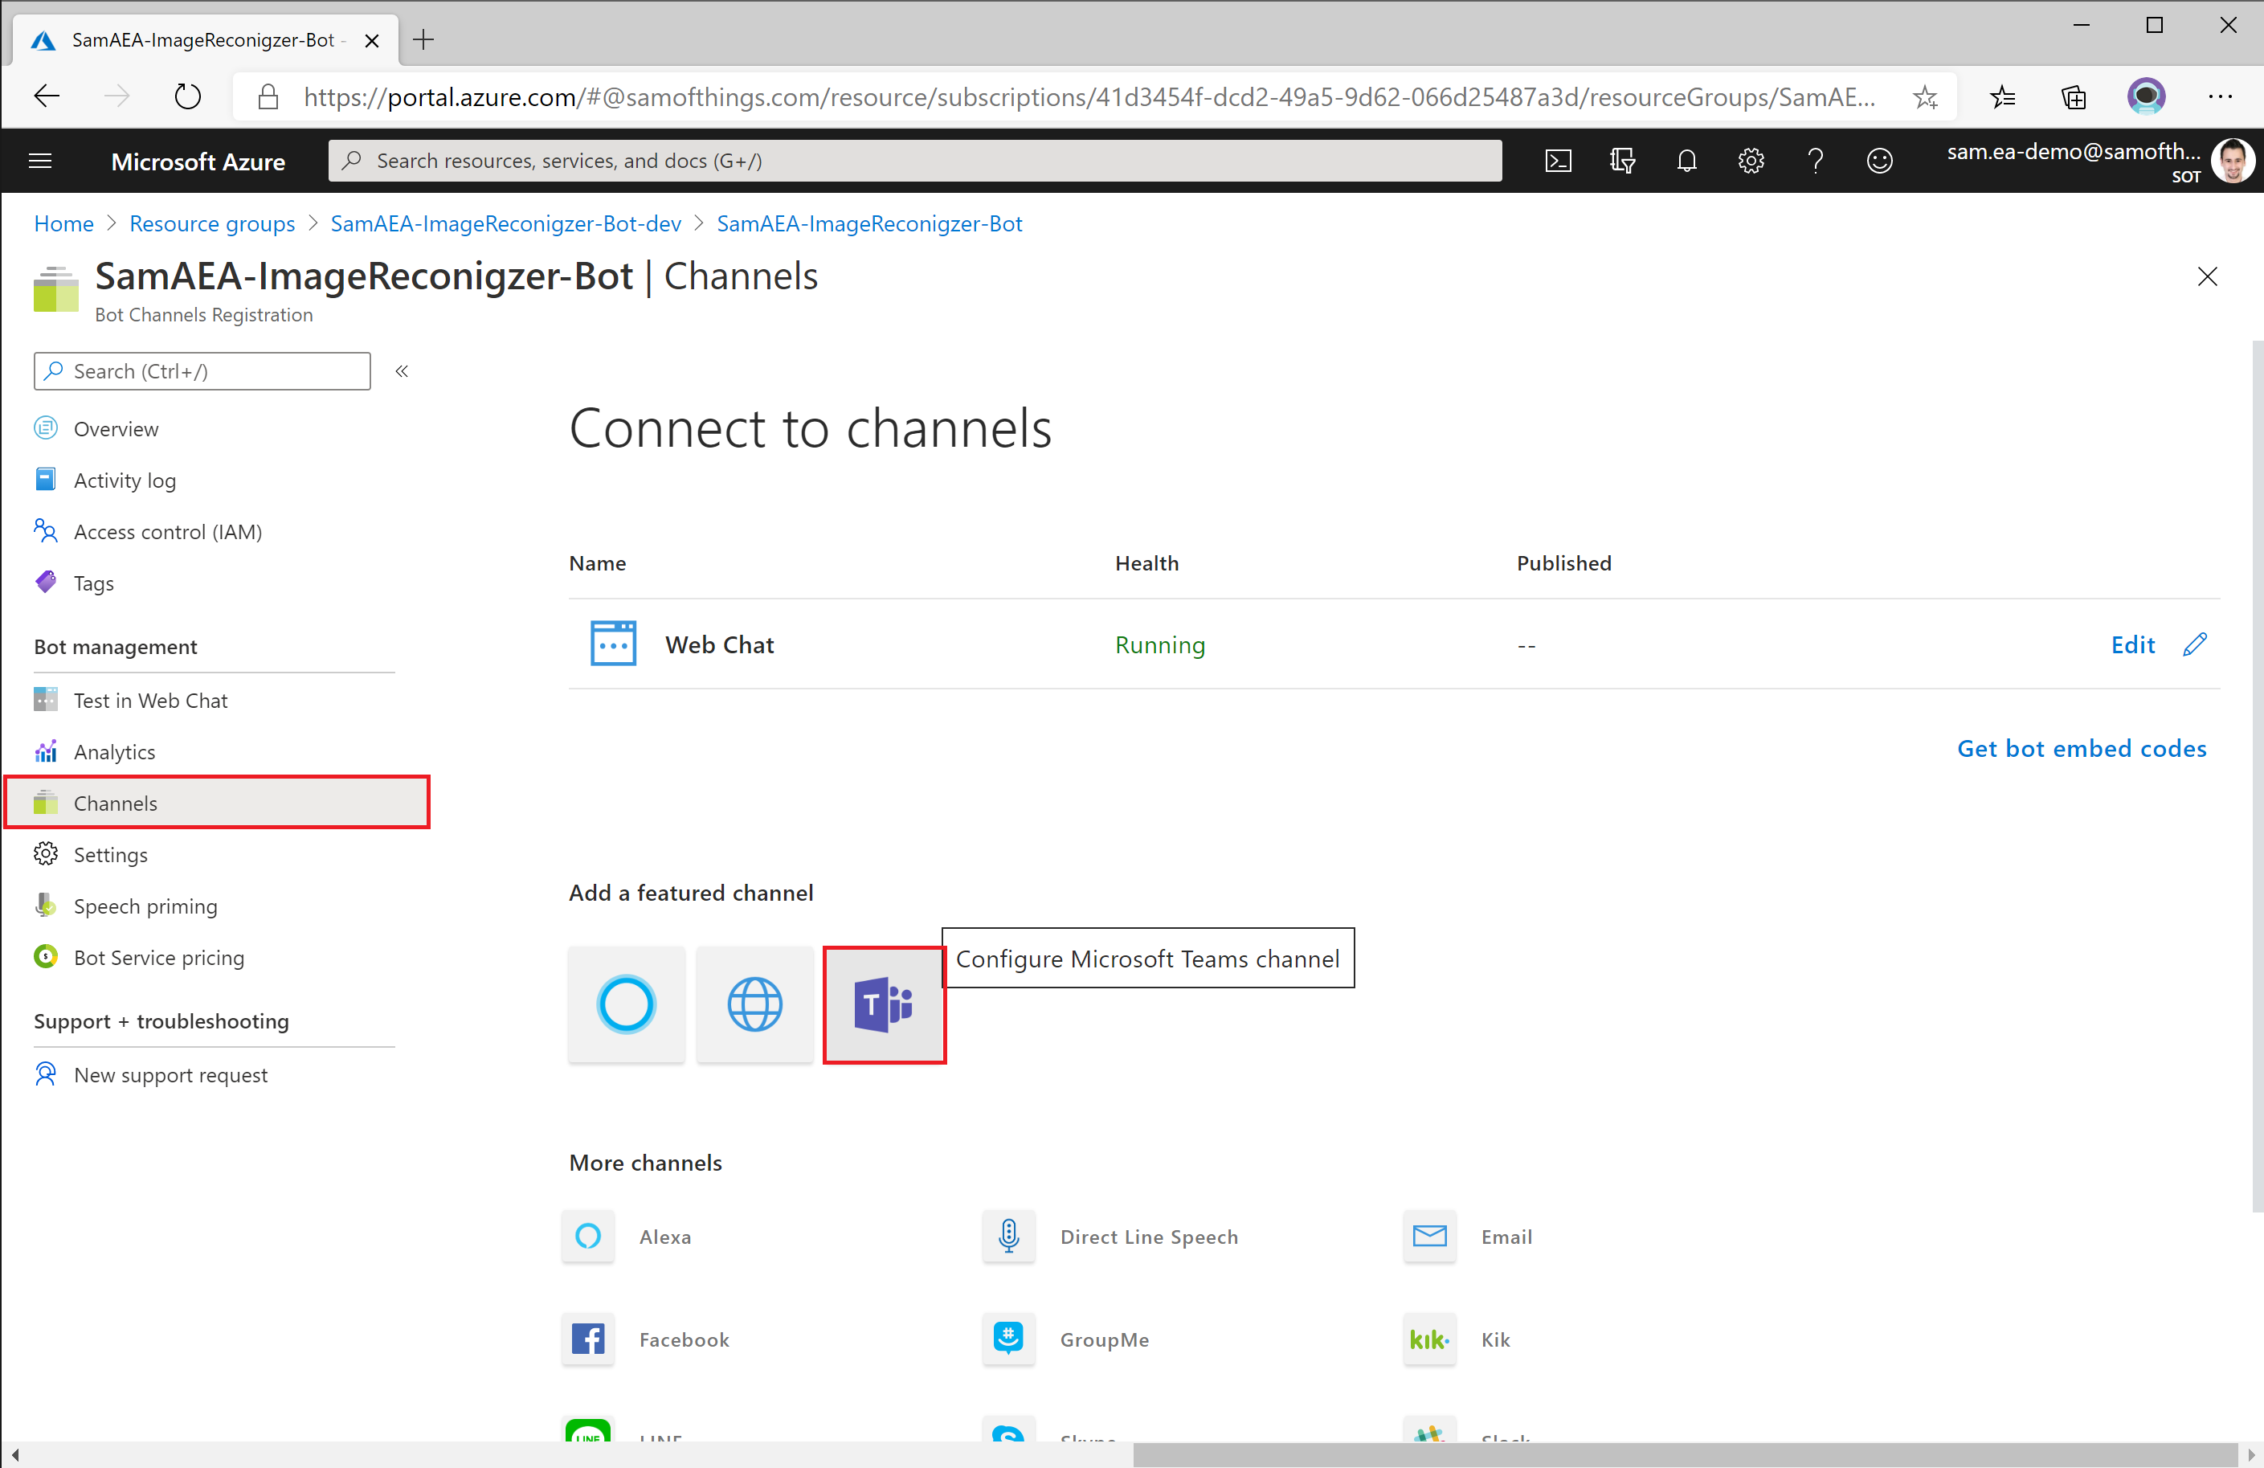This screenshot has width=2264, height=1468.
Task: Open Azure Cloud Shell icon
Action: [1557, 161]
